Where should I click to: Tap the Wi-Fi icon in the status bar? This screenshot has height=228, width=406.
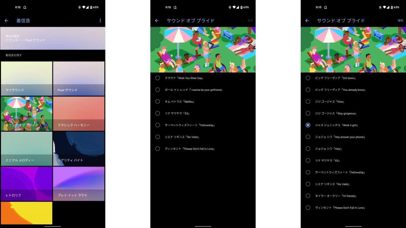point(83,7)
